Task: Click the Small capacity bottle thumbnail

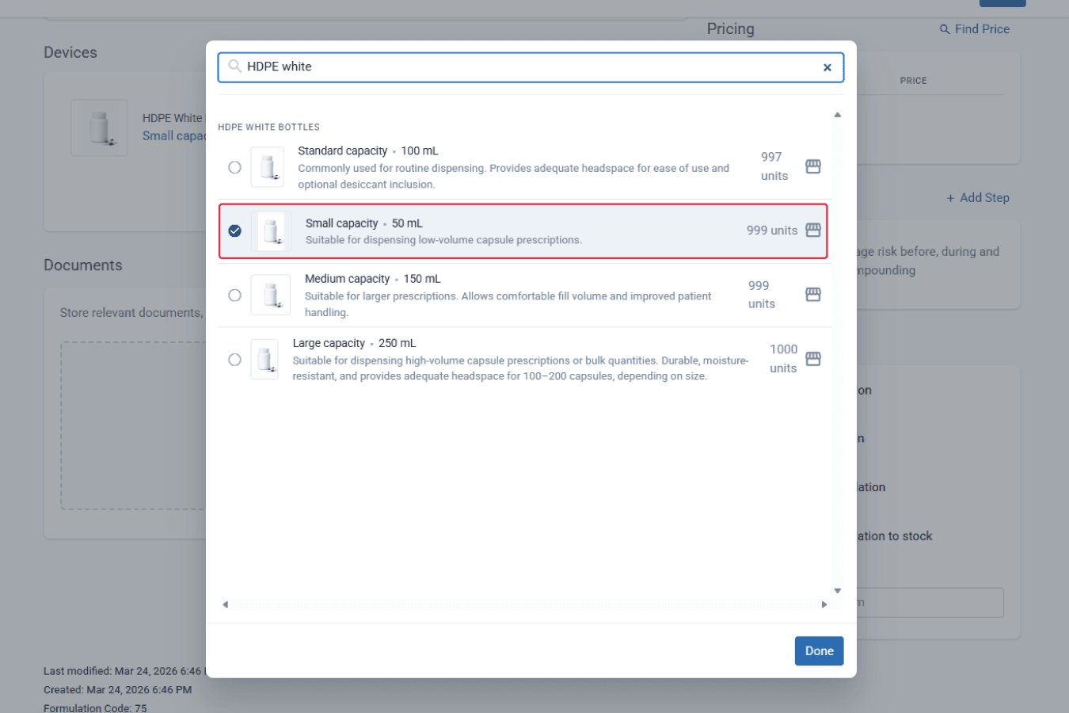Action: 271,231
